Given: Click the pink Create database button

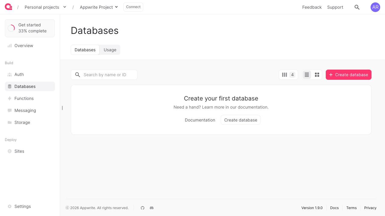Looking at the screenshot, I should tap(349, 75).
